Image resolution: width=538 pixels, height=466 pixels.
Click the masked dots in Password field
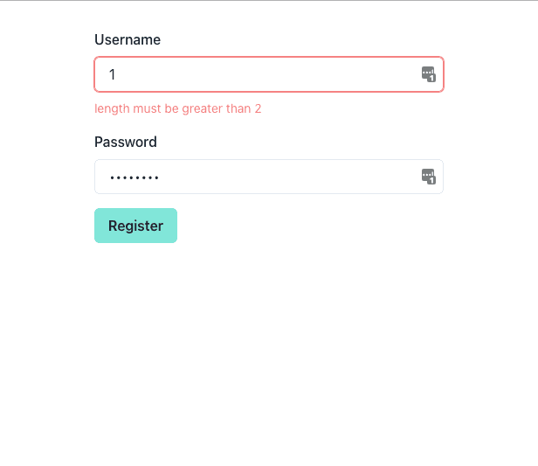click(x=134, y=177)
